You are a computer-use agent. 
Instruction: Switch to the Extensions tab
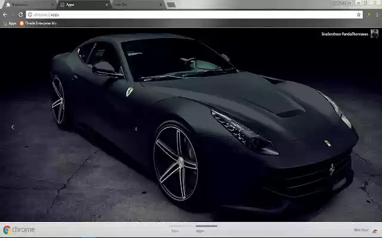pyautogui.click(x=28, y=5)
